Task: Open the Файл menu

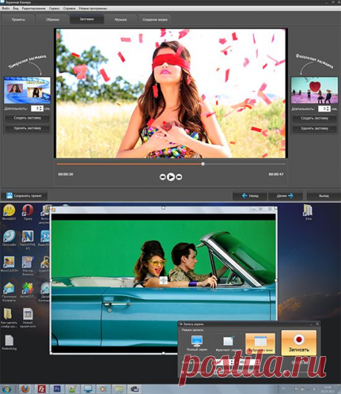Action: (x=5, y=9)
